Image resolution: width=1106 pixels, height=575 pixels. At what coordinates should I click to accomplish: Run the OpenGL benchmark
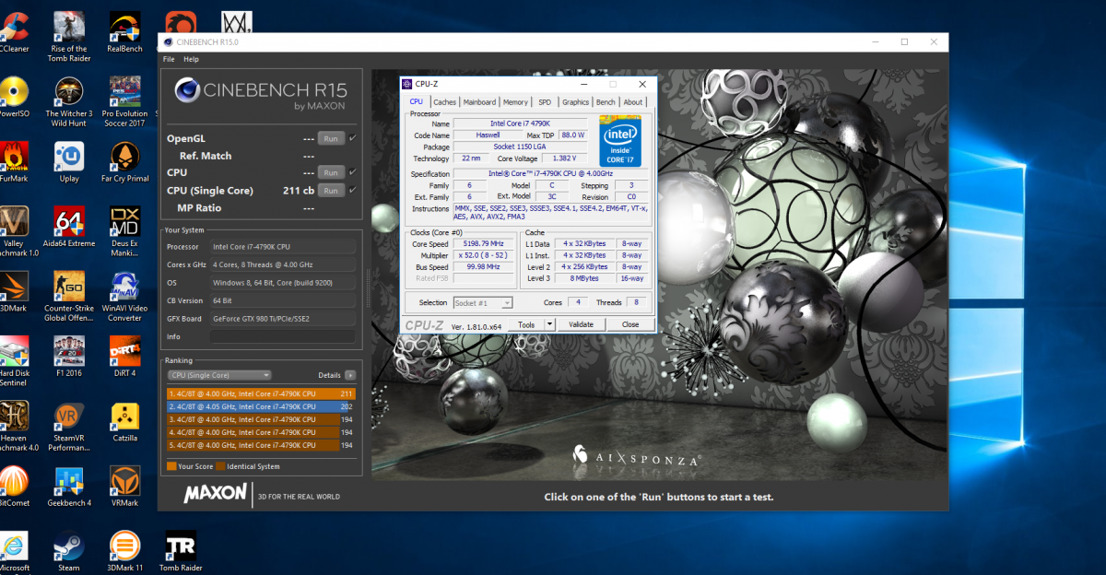331,138
